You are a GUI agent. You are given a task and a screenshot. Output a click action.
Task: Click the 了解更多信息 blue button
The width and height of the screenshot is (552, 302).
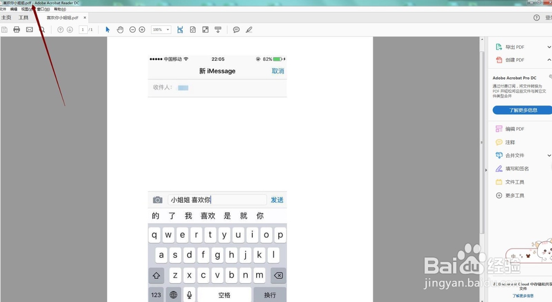pyautogui.click(x=522, y=110)
